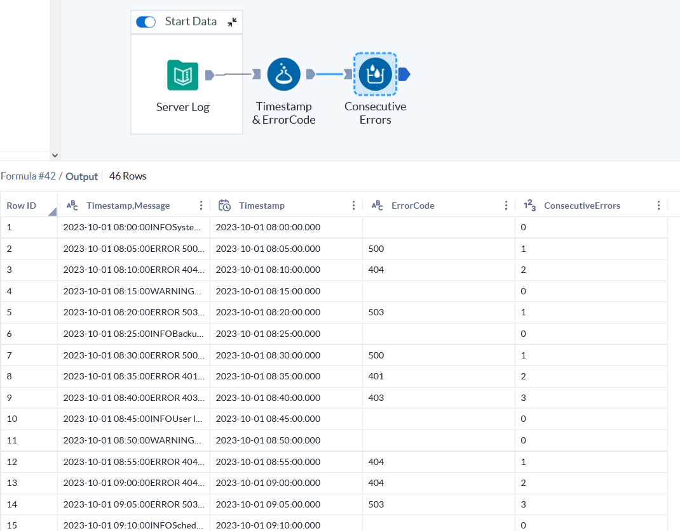Select the Consecutive Errors node icon
This screenshot has width=680, height=531.
pos(376,74)
